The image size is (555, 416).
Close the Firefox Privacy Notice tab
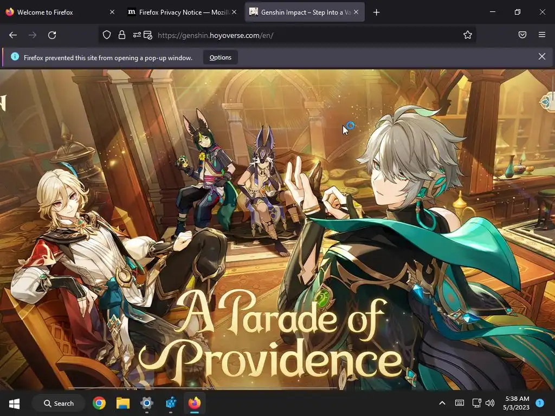click(x=234, y=12)
